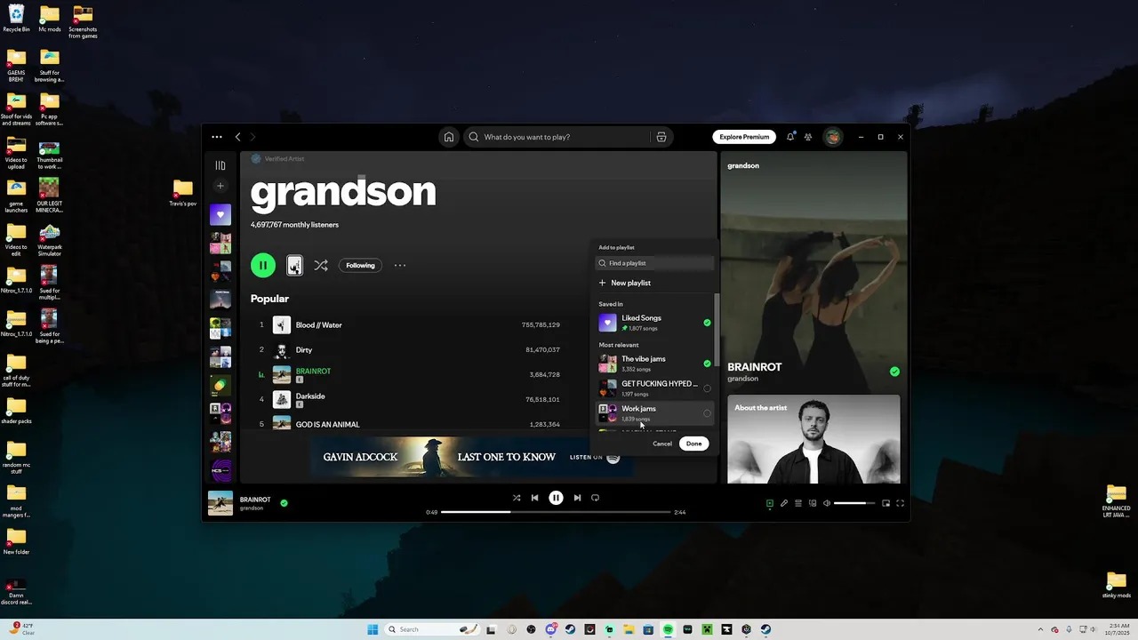1138x640 pixels.
Task: Open the user profile avatar menu
Action: [x=833, y=137]
